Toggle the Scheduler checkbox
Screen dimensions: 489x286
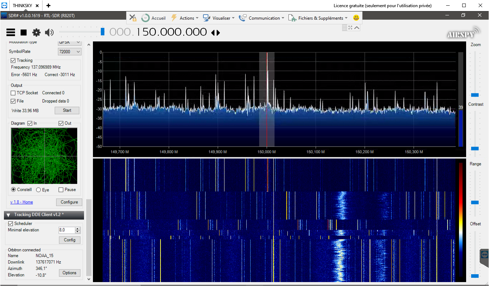pyautogui.click(x=10, y=223)
